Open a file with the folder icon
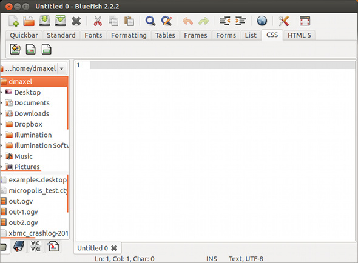Viewport: 358px width, 263px height. tap(29, 21)
